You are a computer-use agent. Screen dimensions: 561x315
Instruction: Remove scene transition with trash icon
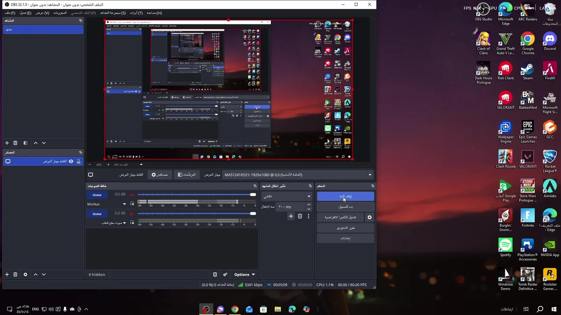300,216
